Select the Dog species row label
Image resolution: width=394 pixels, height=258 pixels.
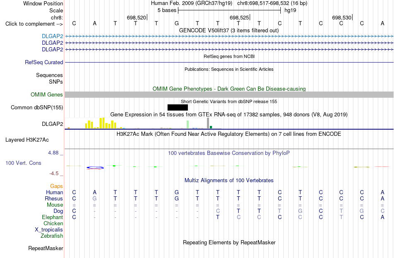[x=58, y=211]
